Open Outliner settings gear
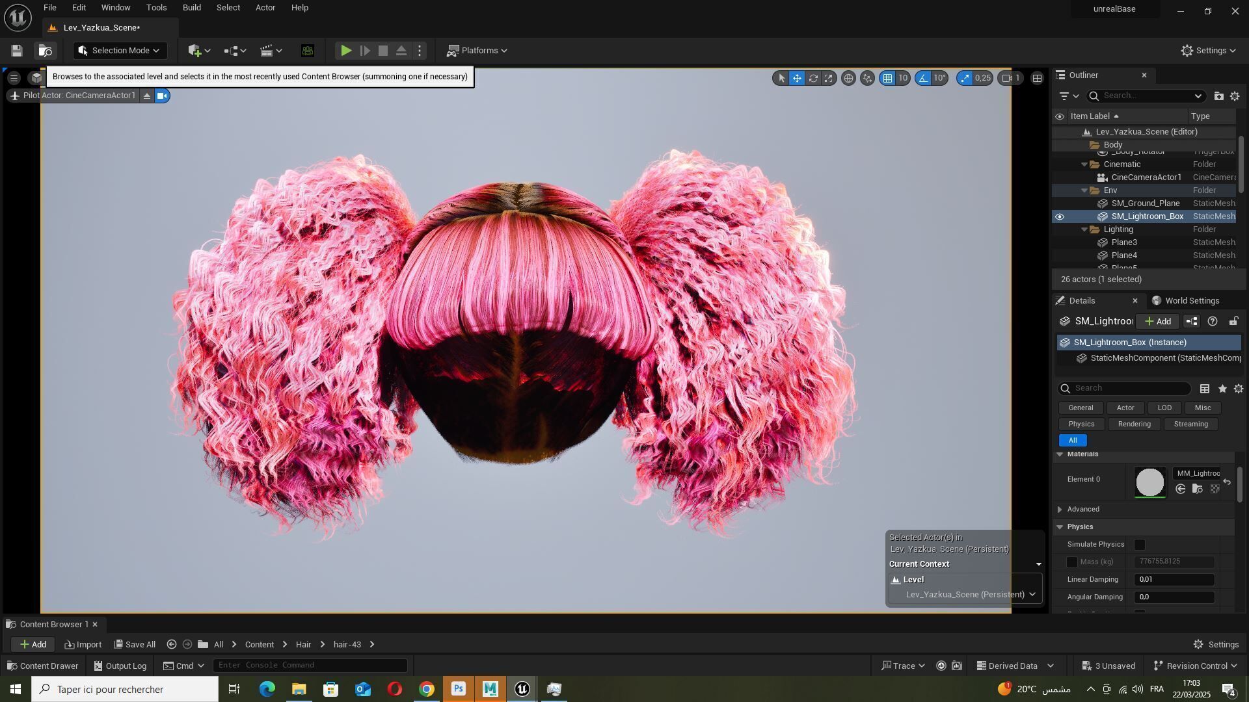This screenshot has height=702, width=1249. (1235, 96)
